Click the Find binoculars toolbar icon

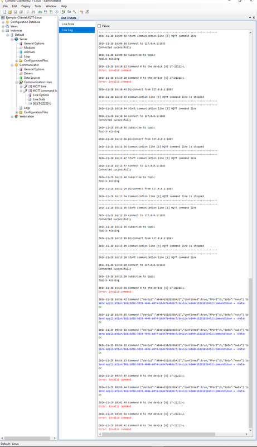[x=33, y=12]
